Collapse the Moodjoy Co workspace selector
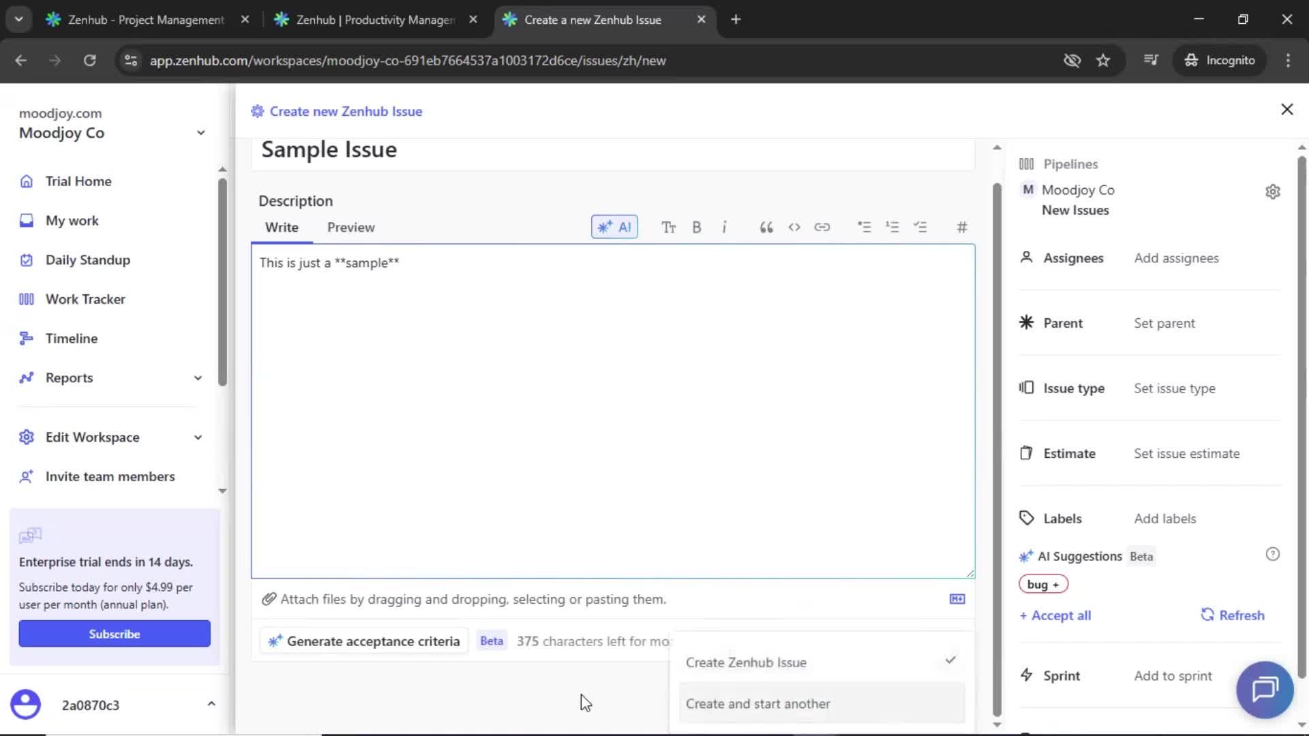This screenshot has height=736, width=1309. pos(200,133)
